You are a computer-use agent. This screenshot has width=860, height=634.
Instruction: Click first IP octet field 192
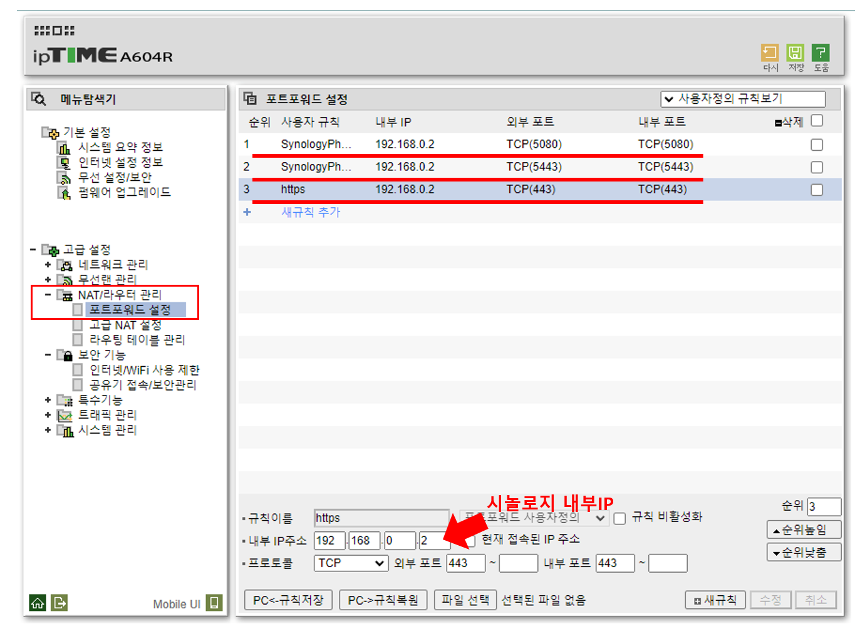329,541
